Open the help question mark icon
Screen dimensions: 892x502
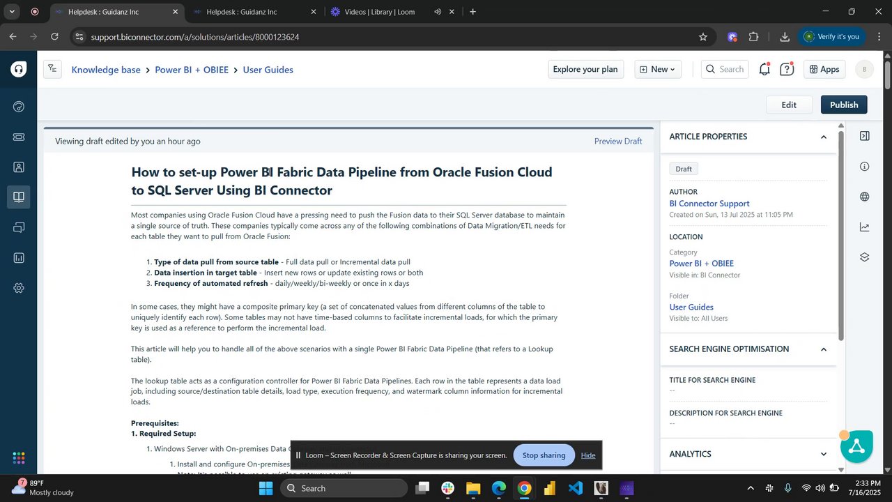[787, 69]
